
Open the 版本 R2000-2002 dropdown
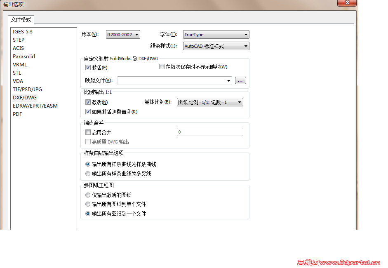click(x=123, y=35)
